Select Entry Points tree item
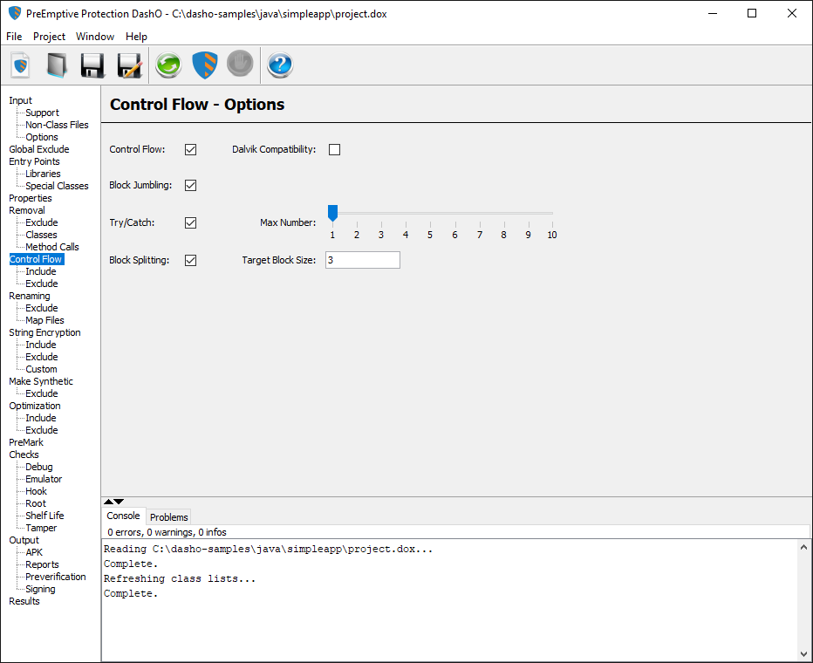This screenshot has height=663, width=813. pos(34,161)
